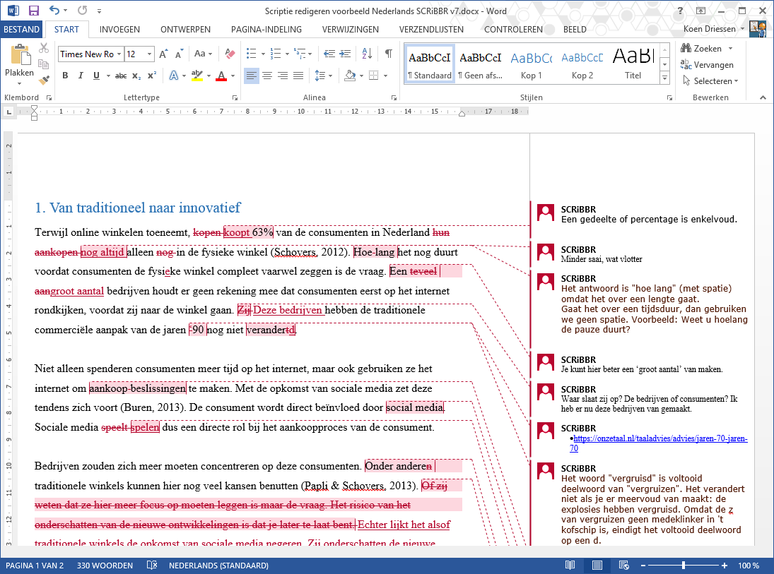
Task: Click the Save icon in the quick access toolbar
Action: coord(33,11)
